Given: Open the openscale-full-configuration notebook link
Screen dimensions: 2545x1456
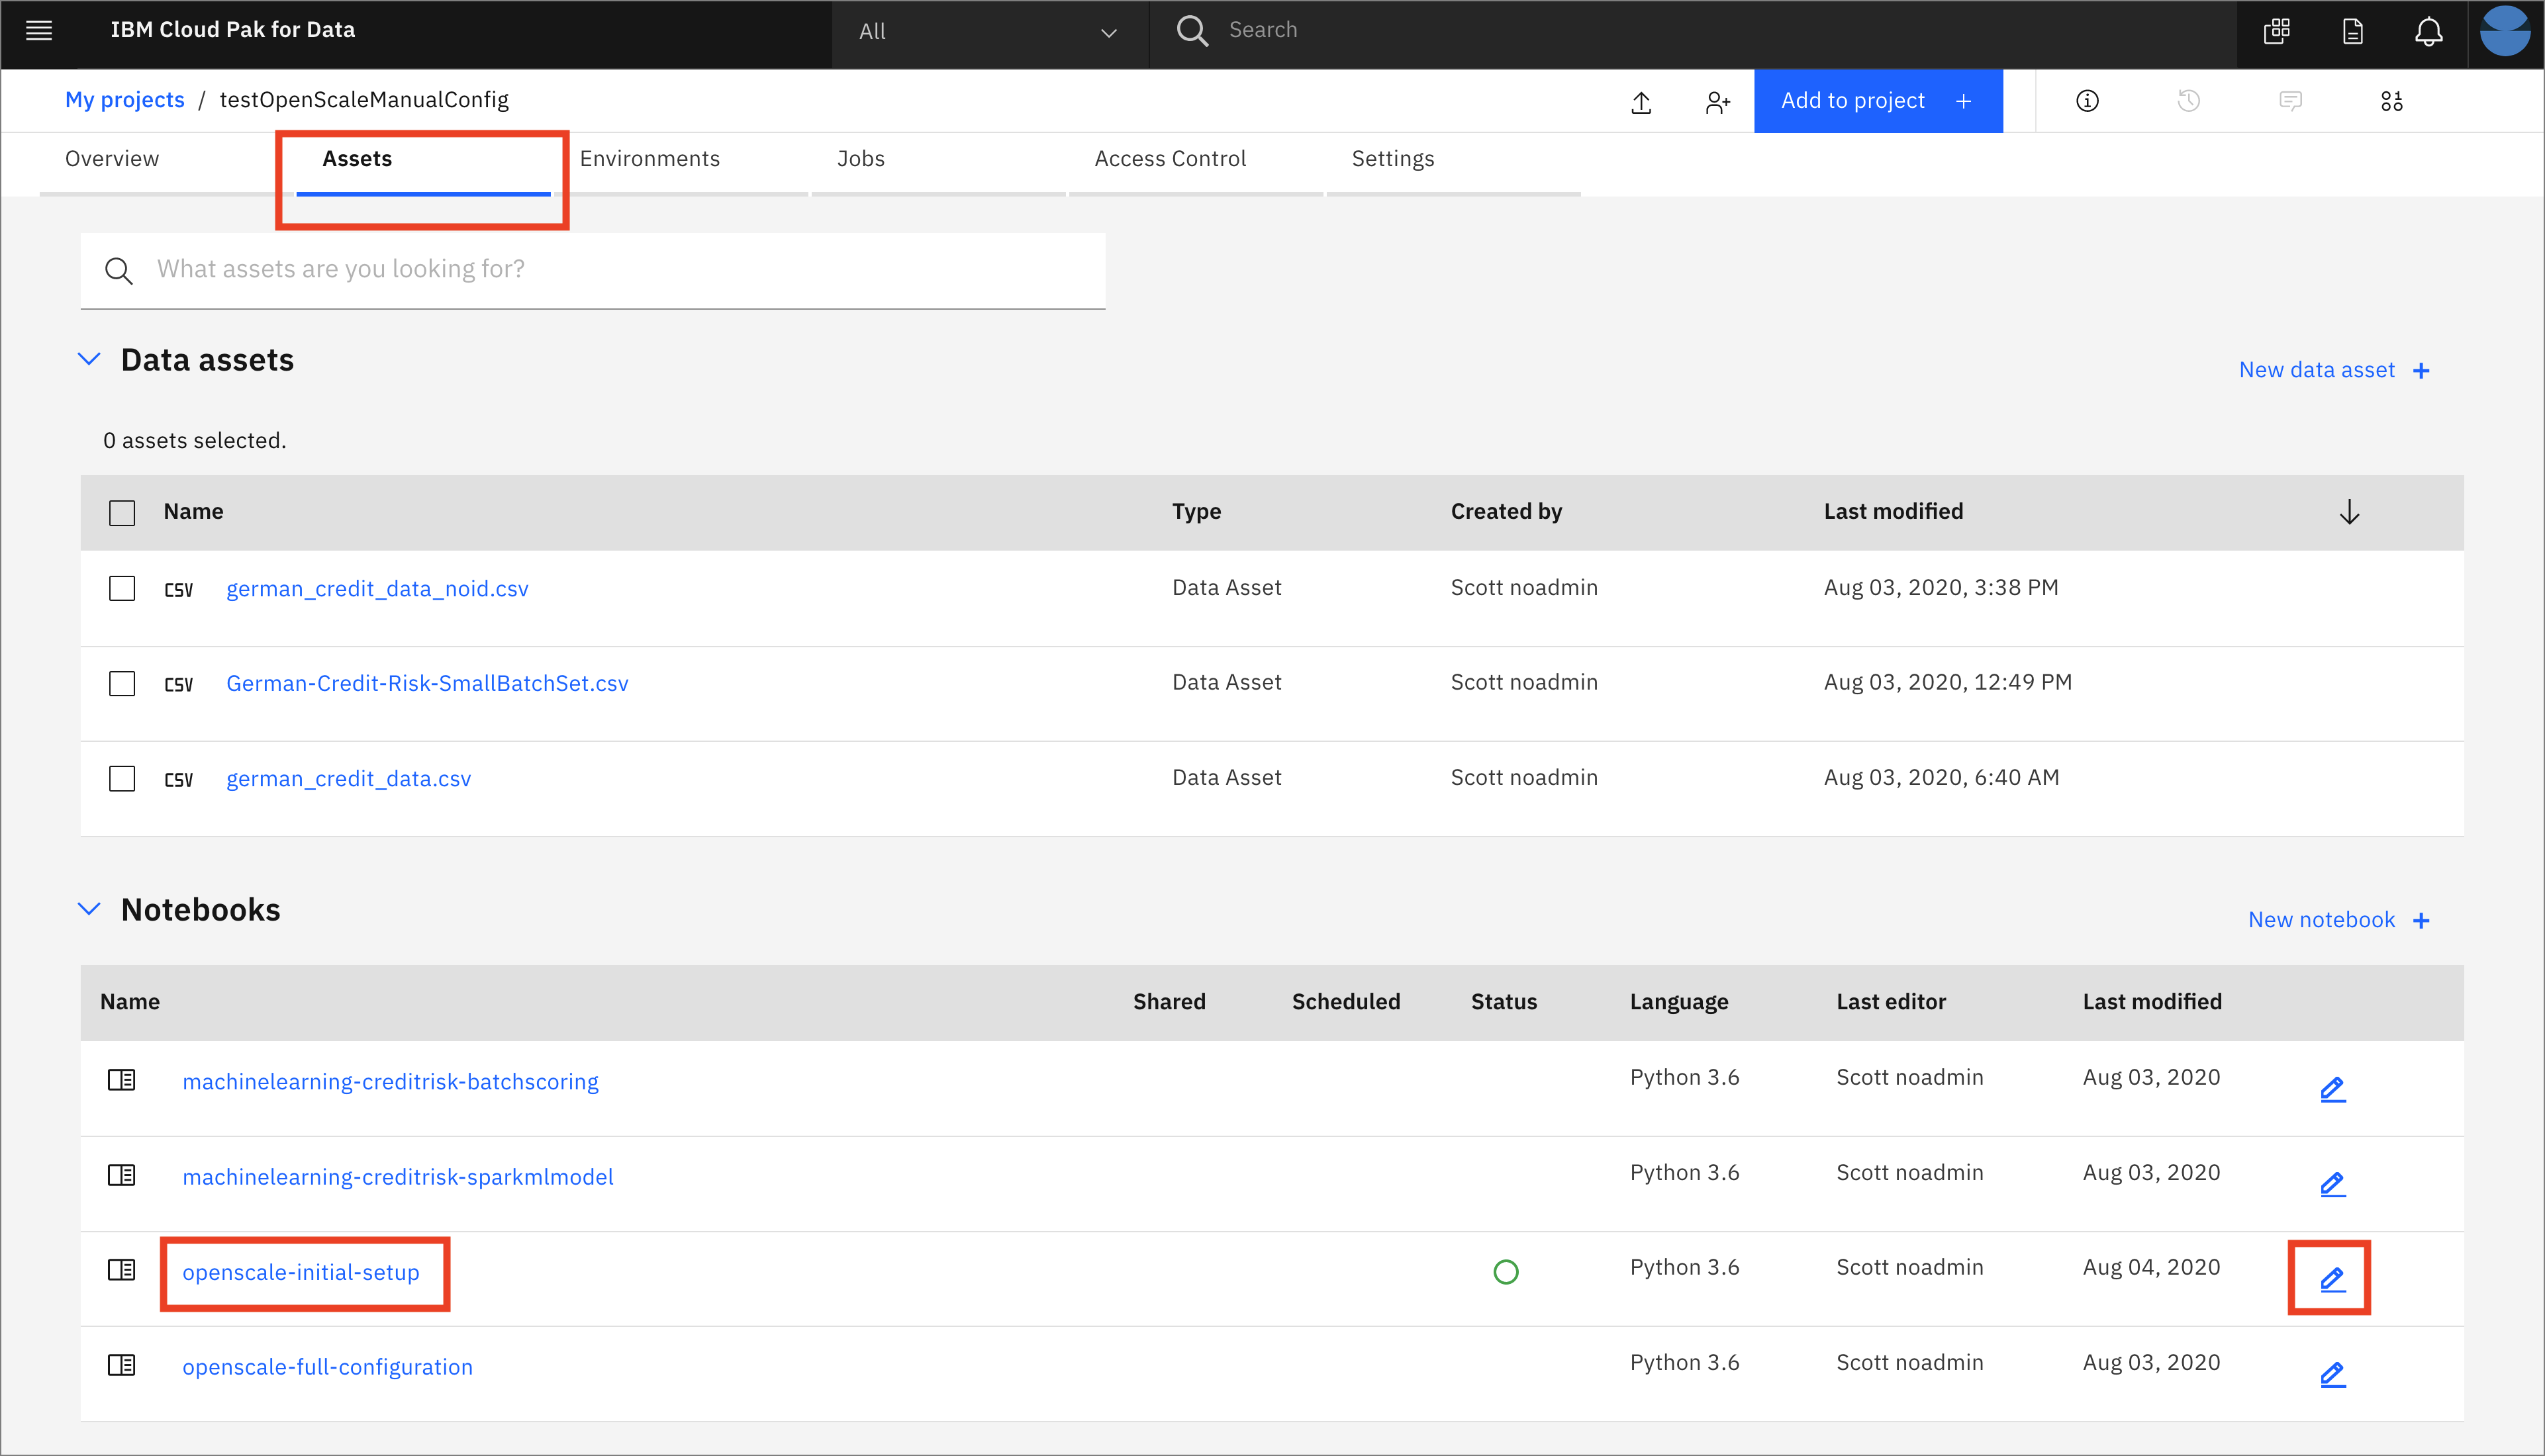Looking at the screenshot, I should [x=327, y=1367].
